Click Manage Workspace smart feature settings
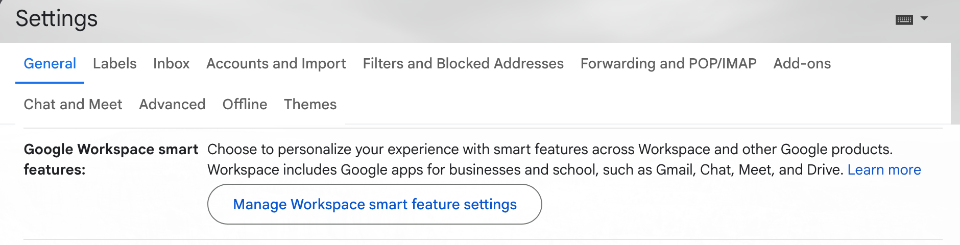This screenshot has height=245, width=960. 374,204
